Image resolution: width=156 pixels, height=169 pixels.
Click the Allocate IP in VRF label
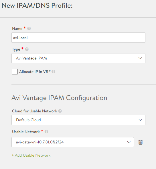tap(35, 72)
